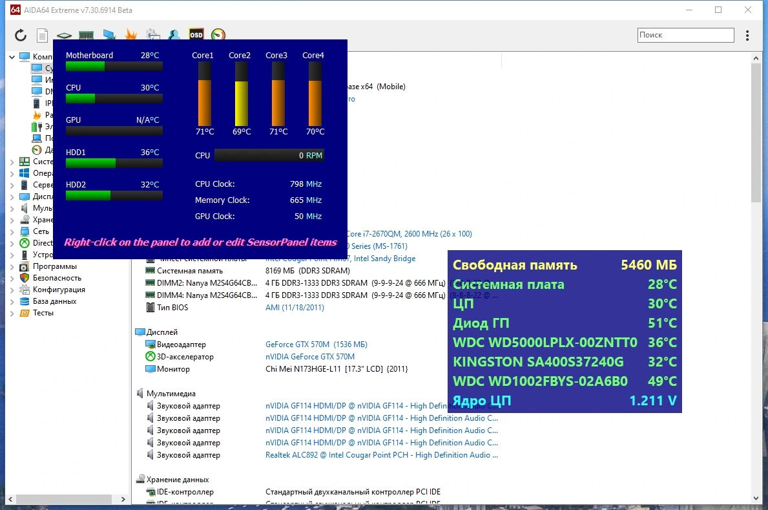Click the KINGSTON SA400S37240G line in OSD panel
The image size is (768, 510).
[565, 362]
